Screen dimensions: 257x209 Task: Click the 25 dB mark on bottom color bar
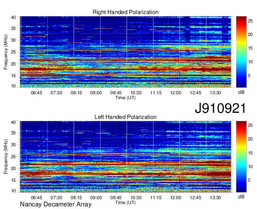(250, 125)
